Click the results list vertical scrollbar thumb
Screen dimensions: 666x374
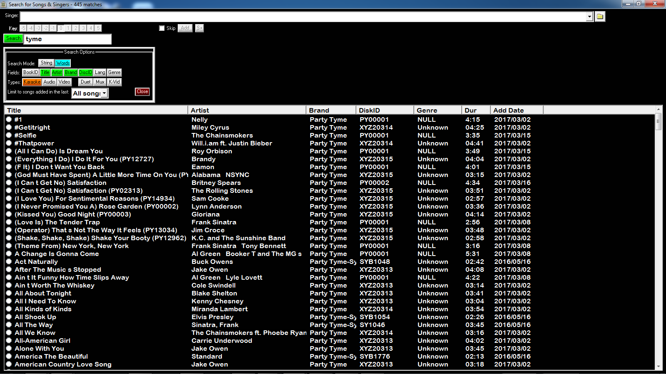658,122
